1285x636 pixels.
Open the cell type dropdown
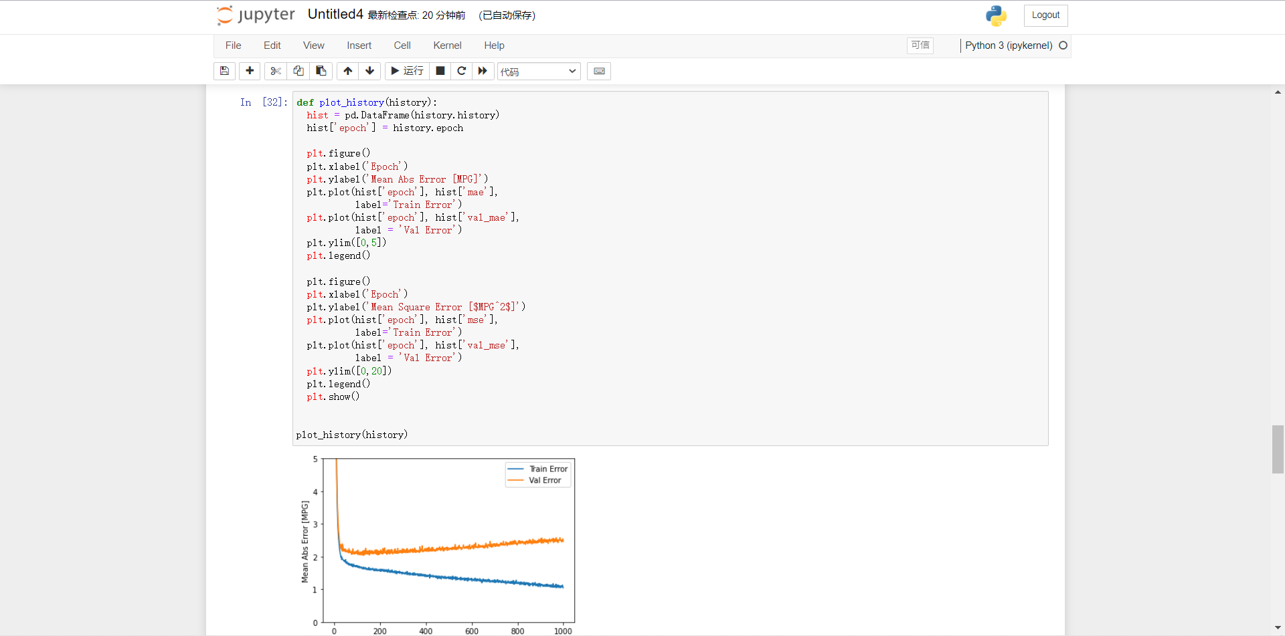tap(539, 72)
